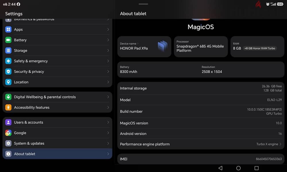Image resolution: width=287 pixels, height=172 pixels.
Task: Tap the Home navigation circle
Action: [238, 168]
